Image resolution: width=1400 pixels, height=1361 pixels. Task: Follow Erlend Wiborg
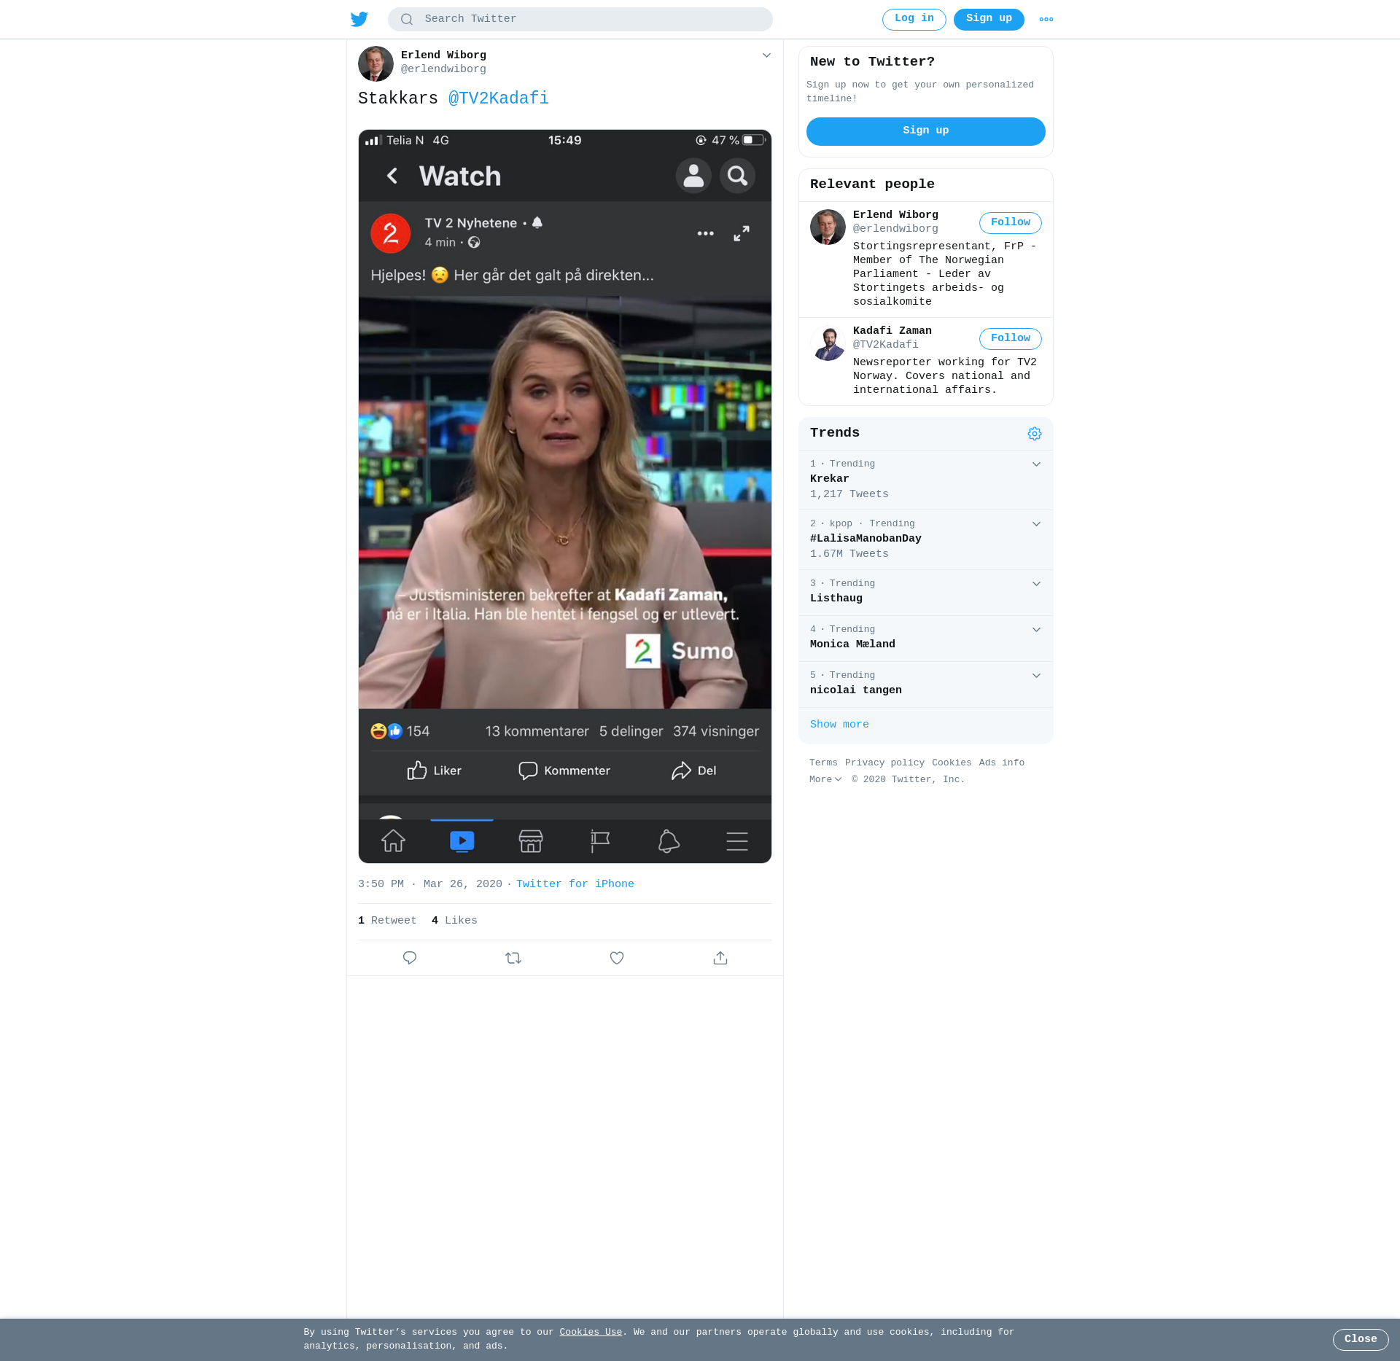point(1011,223)
